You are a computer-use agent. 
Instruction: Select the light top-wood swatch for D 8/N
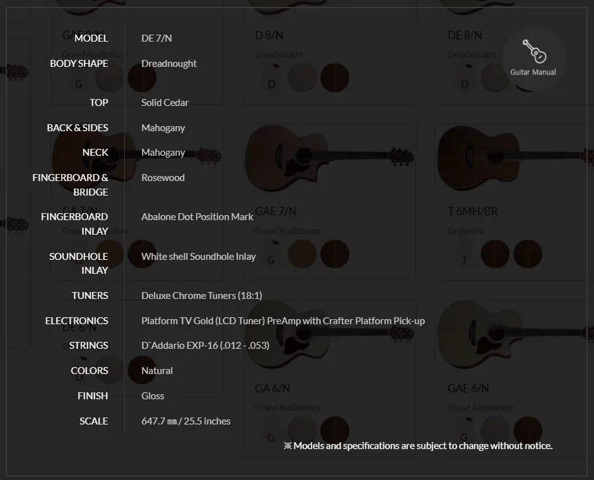[302, 78]
